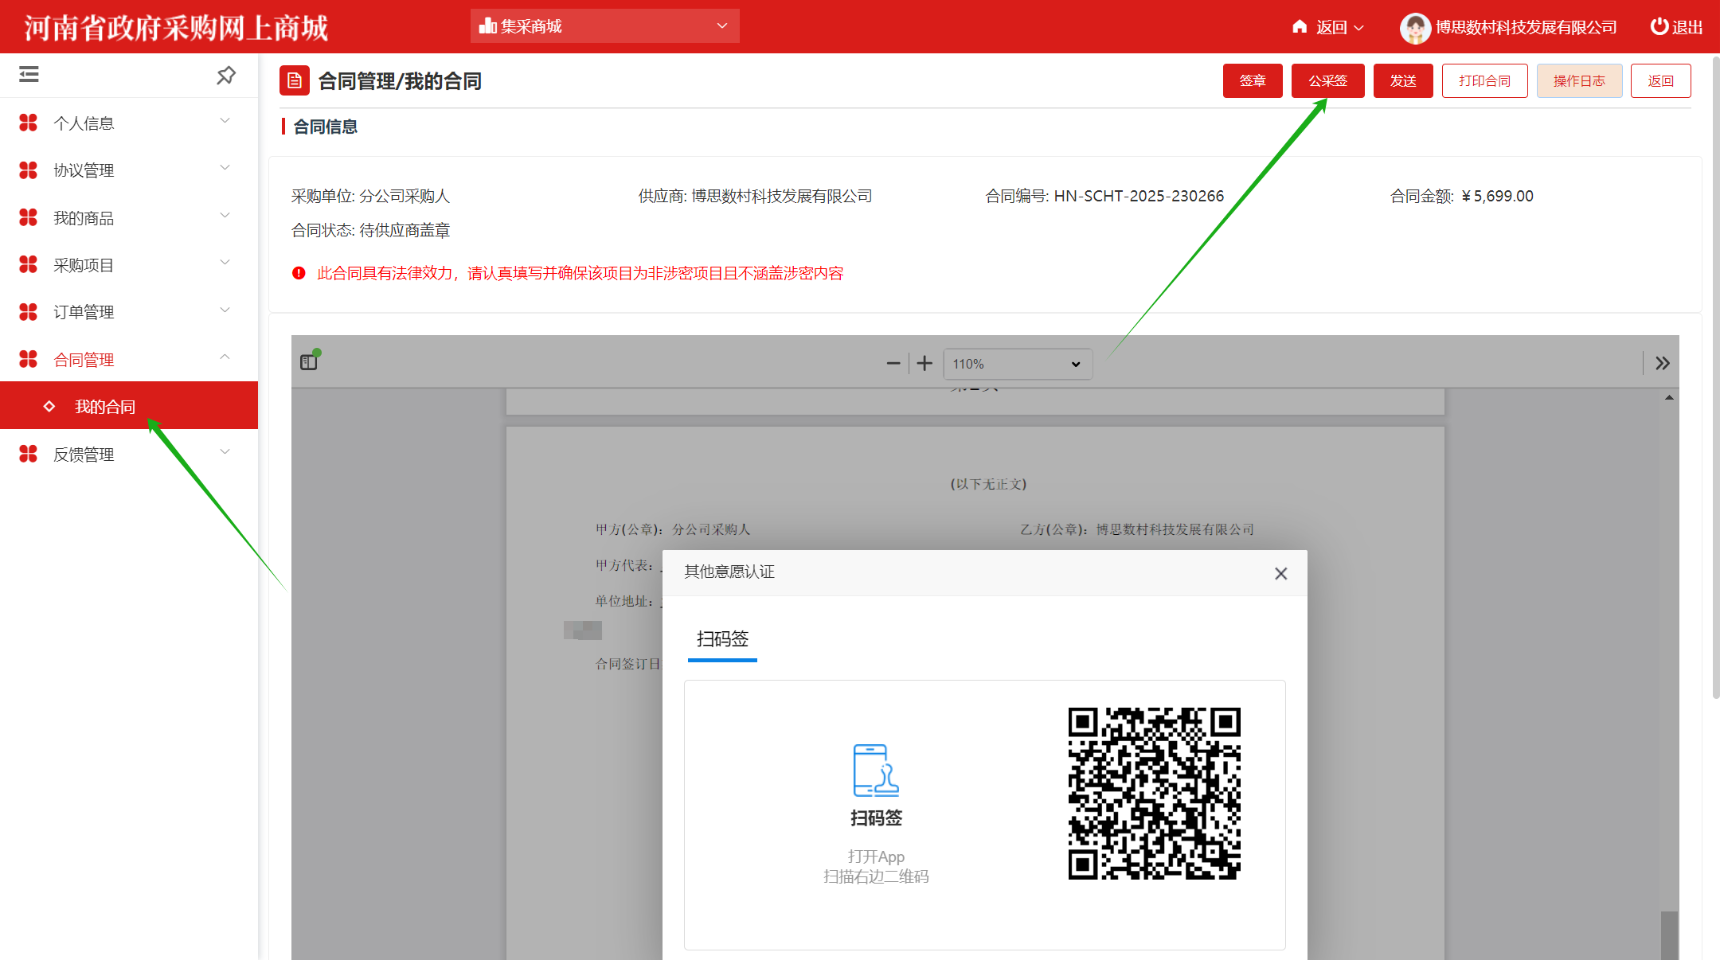Screen dimensions: 1720x960
Task: Click the 反馈管理 red clover icon
Action: tap(28, 454)
